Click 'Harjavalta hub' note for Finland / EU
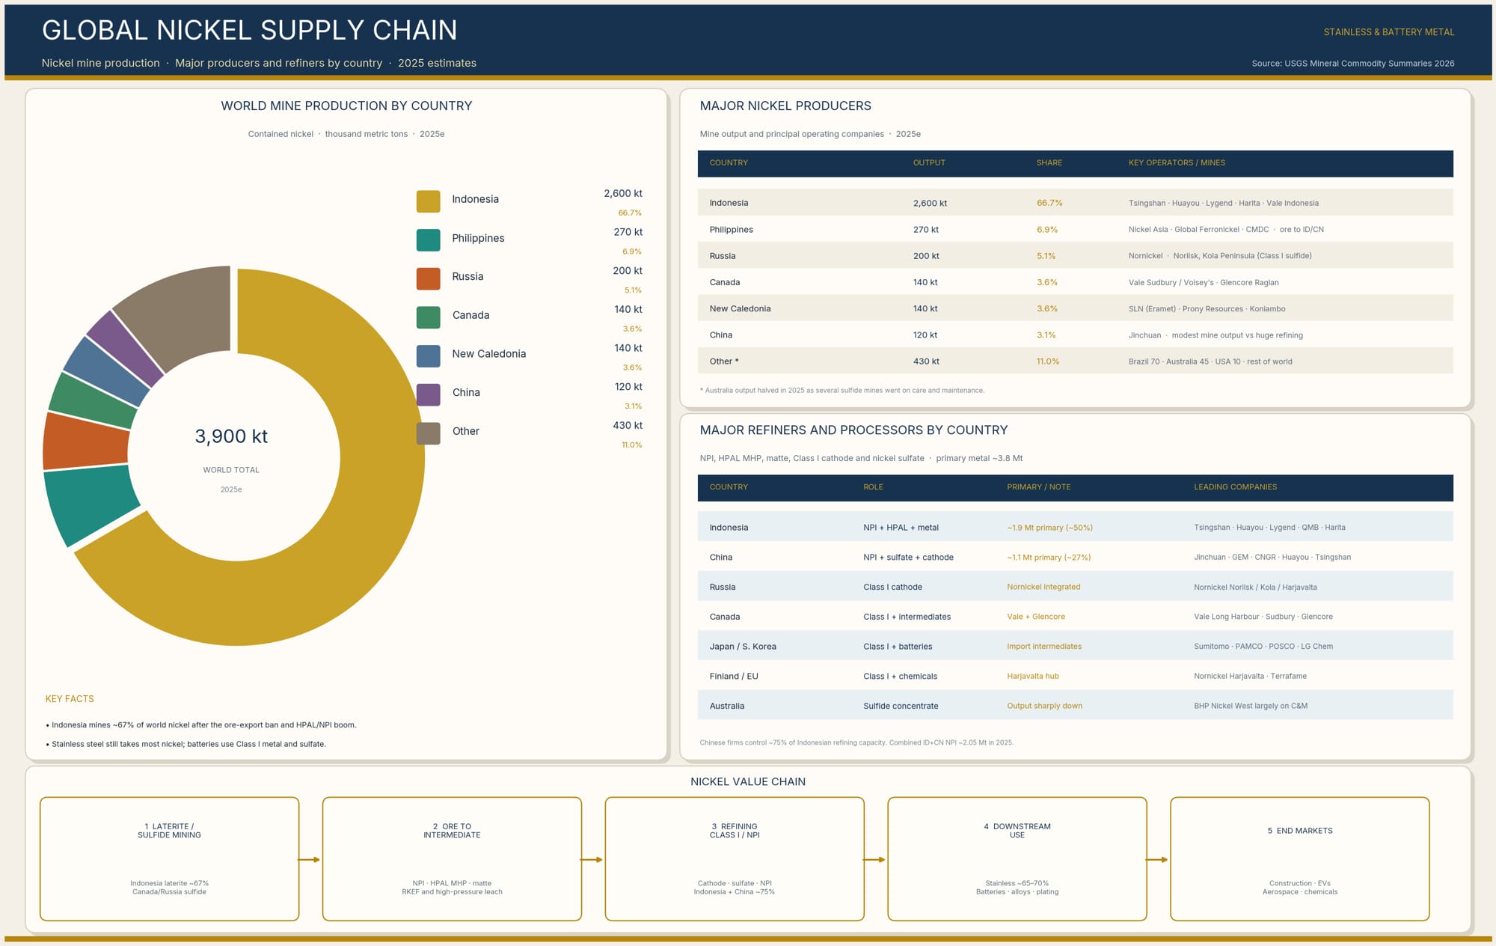This screenshot has width=1496, height=946. click(x=1032, y=676)
